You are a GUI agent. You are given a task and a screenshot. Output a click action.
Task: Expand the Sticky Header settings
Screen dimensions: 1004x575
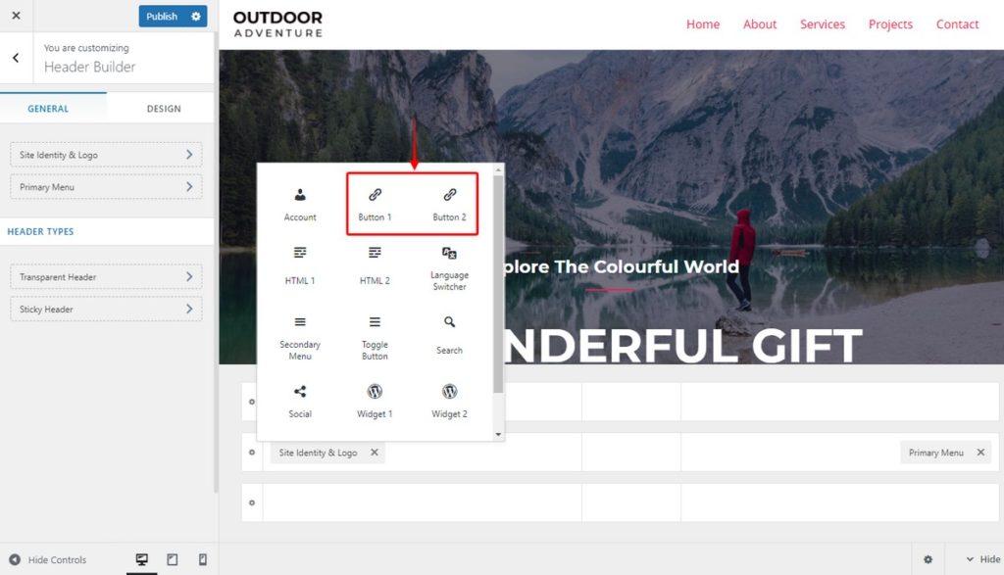click(105, 309)
